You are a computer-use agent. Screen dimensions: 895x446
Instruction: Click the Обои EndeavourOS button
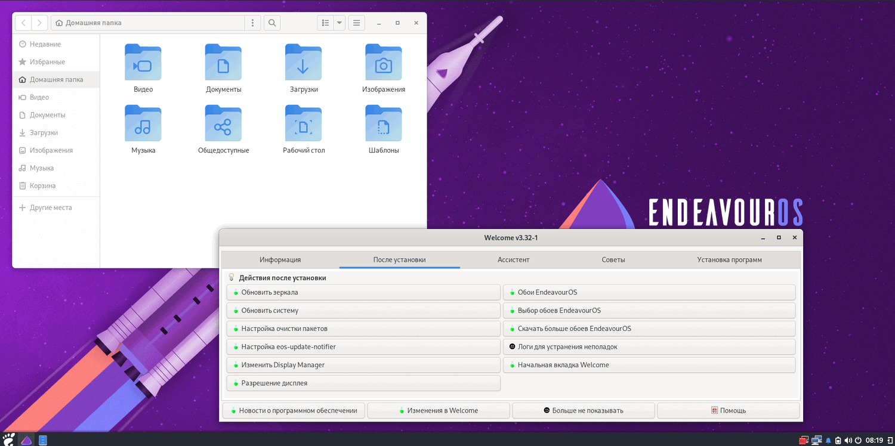pyautogui.click(x=649, y=292)
